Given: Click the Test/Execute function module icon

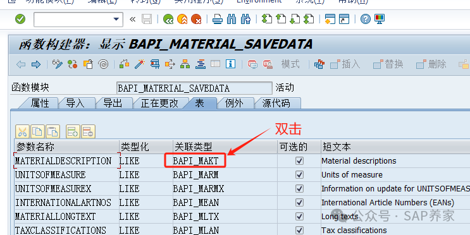Looking at the screenshot, I should point(155,64).
